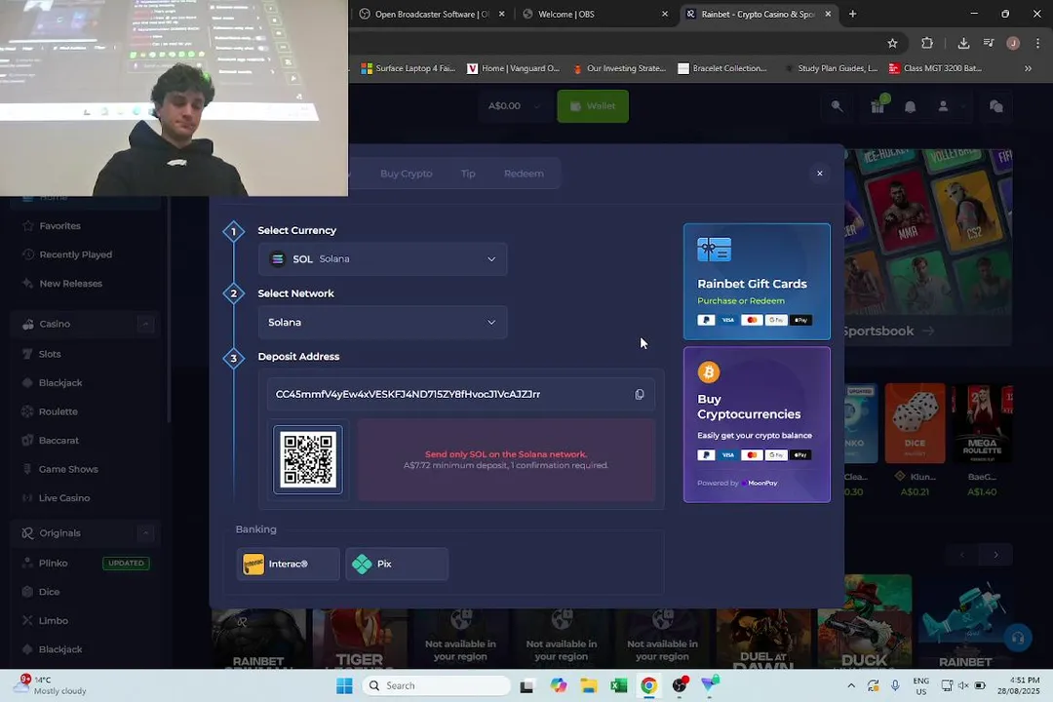Open the Dice game thumbnail
Viewport: 1053px width, 702px height.
[x=915, y=423]
